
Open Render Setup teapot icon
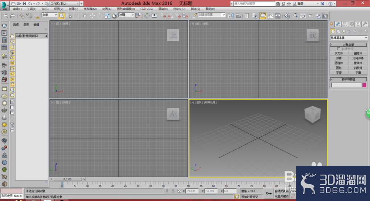tap(295, 16)
